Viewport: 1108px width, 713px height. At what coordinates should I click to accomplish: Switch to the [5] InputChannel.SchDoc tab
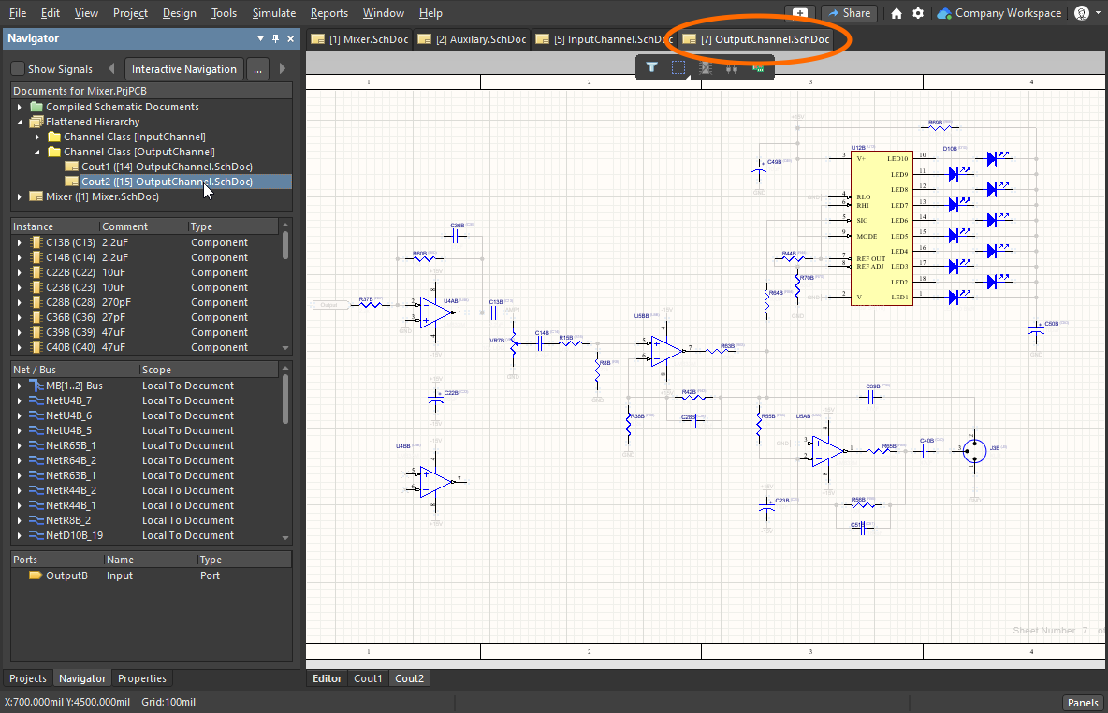[603, 39]
